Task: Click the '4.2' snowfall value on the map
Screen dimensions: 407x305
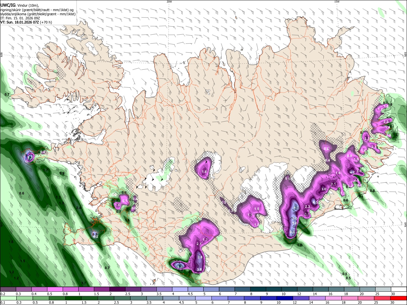Action: (352, 172)
